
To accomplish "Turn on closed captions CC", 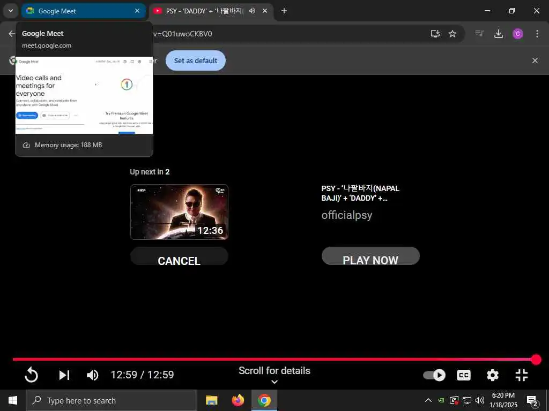I will [464, 375].
